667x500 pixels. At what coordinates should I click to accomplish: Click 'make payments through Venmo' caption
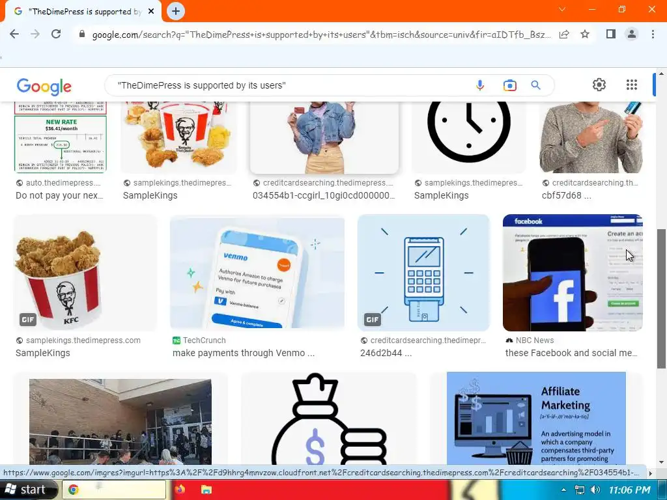(x=244, y=353)
